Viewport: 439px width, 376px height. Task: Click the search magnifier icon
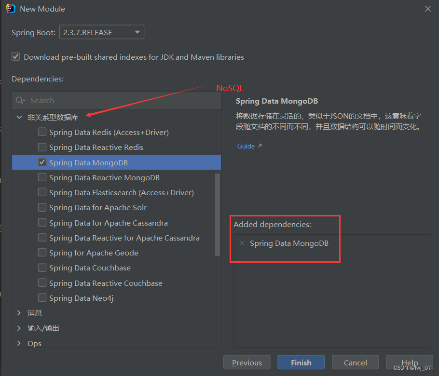pos(20,100)
